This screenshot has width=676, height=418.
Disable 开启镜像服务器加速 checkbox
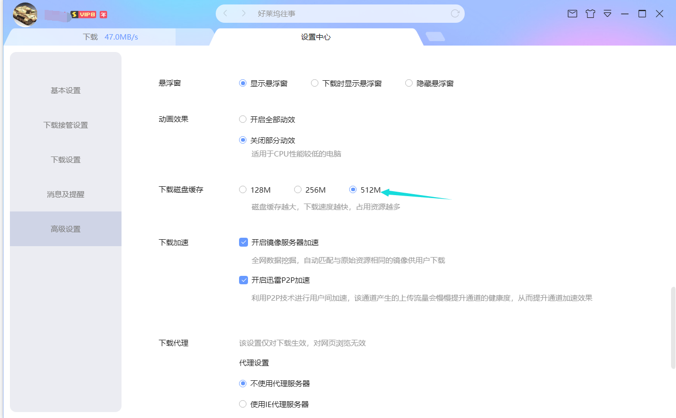[243, 242]
